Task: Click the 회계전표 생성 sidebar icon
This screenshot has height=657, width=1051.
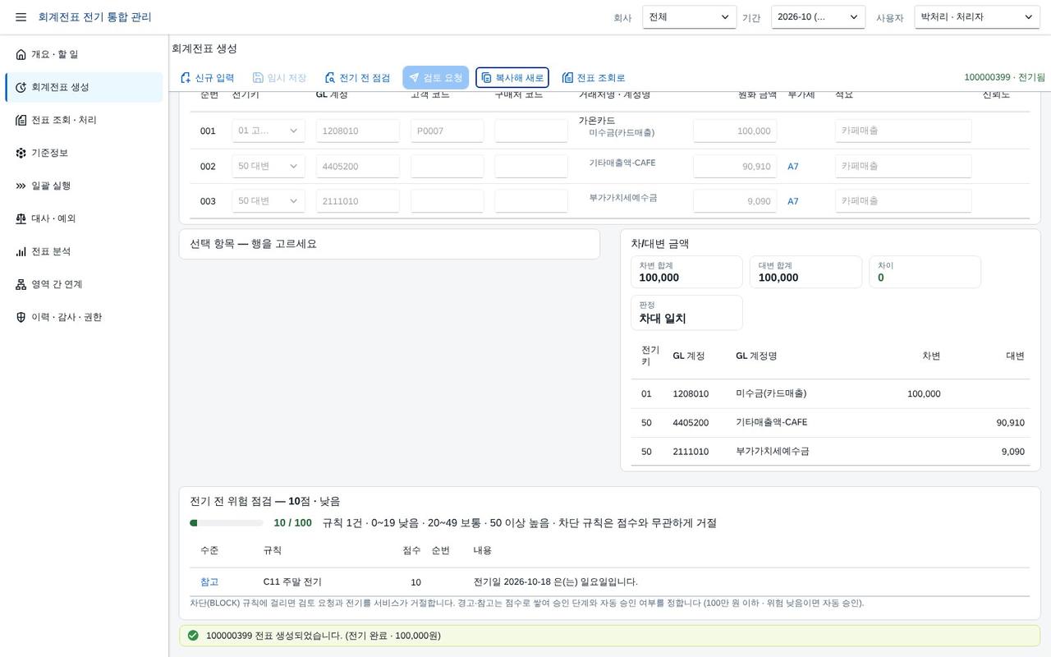Action: coord(21,87)
